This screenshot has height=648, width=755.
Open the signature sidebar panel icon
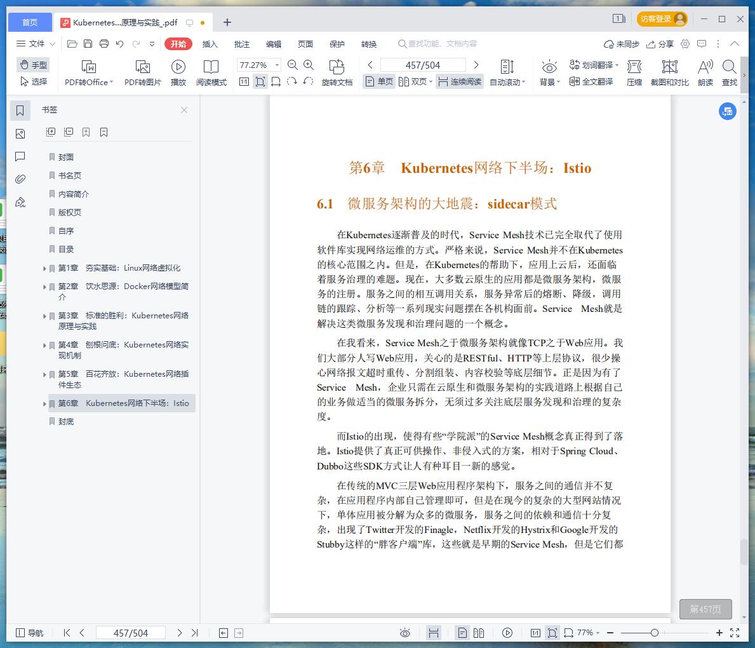click(20, 203)
